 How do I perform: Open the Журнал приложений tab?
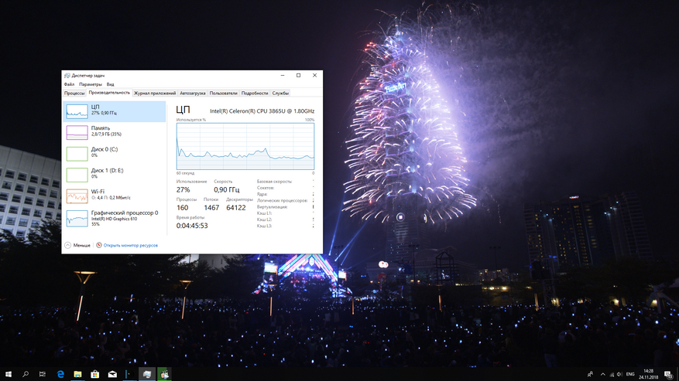coord(155,93)
